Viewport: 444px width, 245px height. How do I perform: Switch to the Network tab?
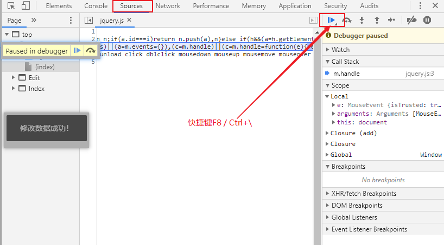(168, 6)
